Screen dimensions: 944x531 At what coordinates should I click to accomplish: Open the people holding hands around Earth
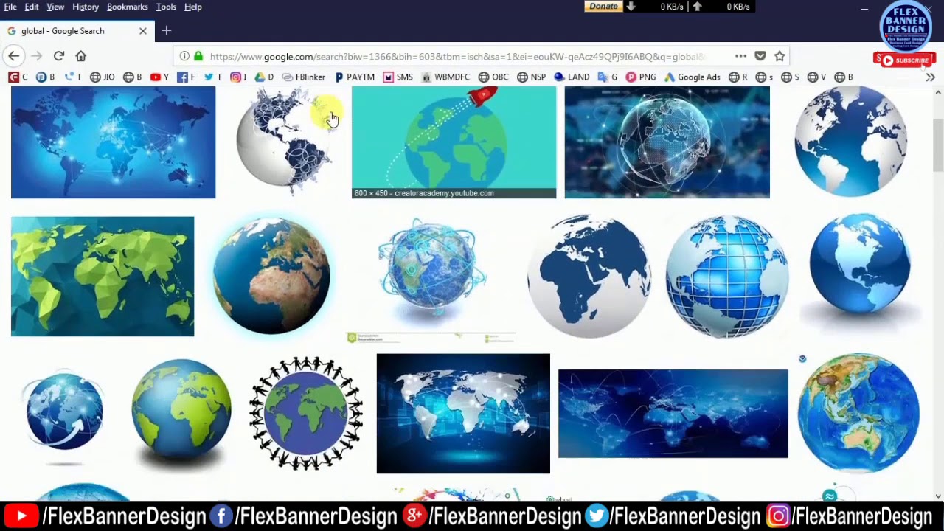point(306,413)
